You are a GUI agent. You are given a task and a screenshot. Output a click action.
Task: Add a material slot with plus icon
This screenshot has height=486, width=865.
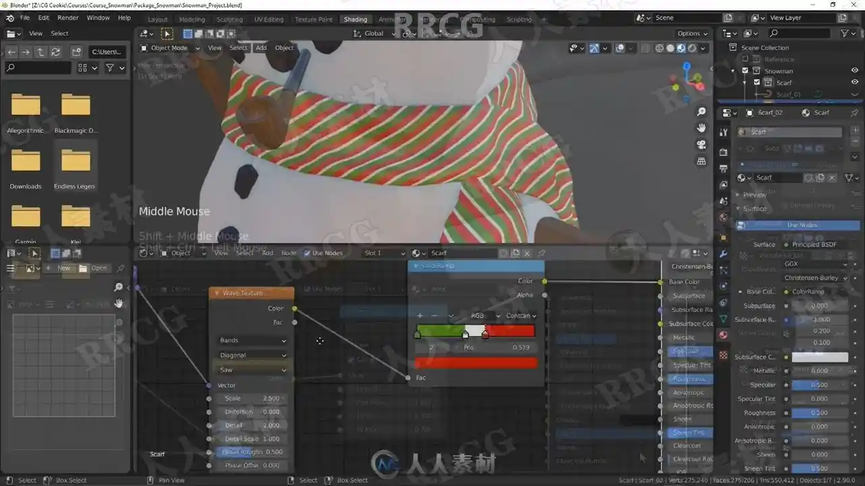coord(854,132)
